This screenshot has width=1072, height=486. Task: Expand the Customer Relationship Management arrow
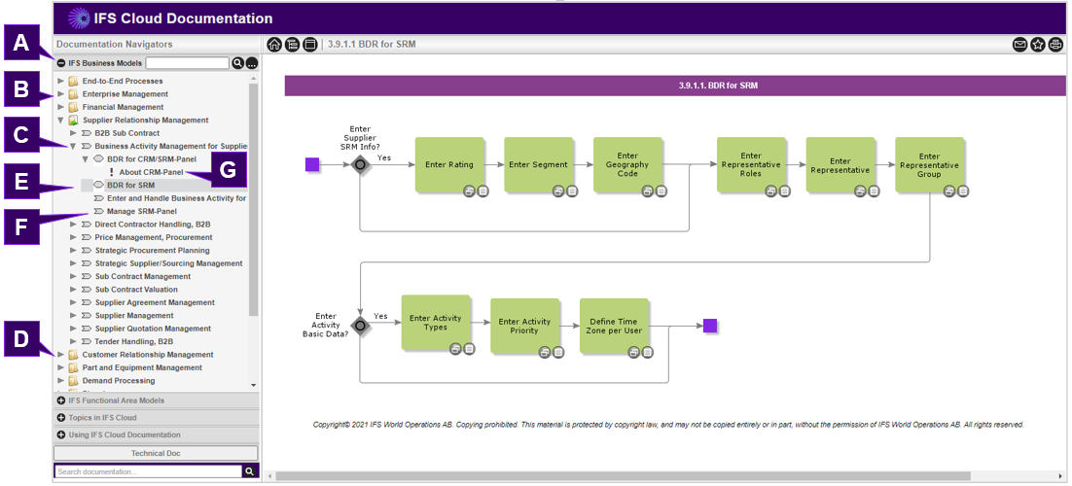pos(61,355)
